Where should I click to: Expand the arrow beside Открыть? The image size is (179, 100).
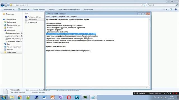pyautogui.click(x=29, y=9)
